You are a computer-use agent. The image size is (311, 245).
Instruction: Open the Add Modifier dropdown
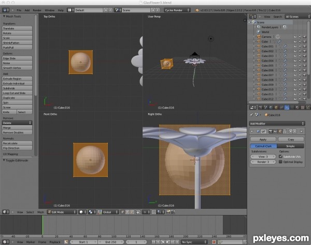pyautogui.click(x=277, y=124)
